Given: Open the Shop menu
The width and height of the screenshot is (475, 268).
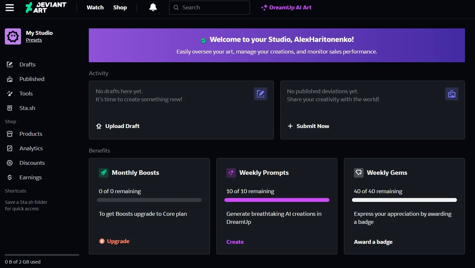Looking at the screenshot, I should [x=120, y=7].
